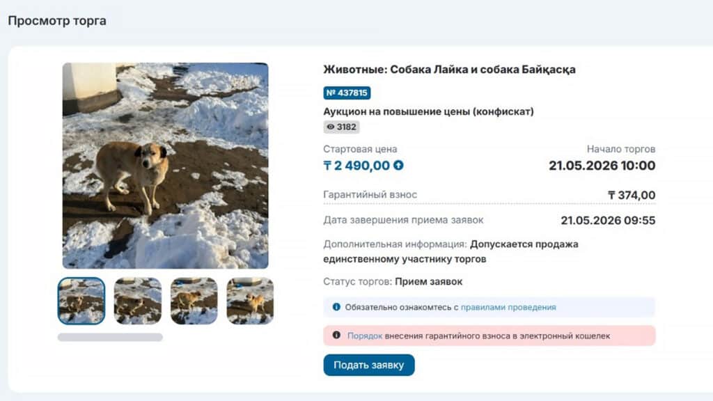Click the up-arrow icon next to starting price
This screenshot has height=401, width=713.
pos(398,166)
